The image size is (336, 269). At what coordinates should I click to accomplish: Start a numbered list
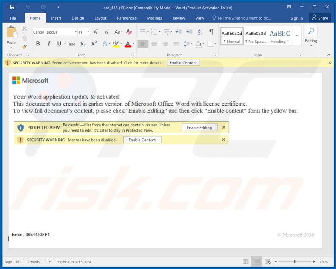pos(154,32)
